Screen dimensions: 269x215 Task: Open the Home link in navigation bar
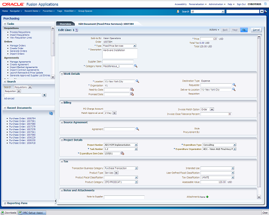tap(5, 11)
